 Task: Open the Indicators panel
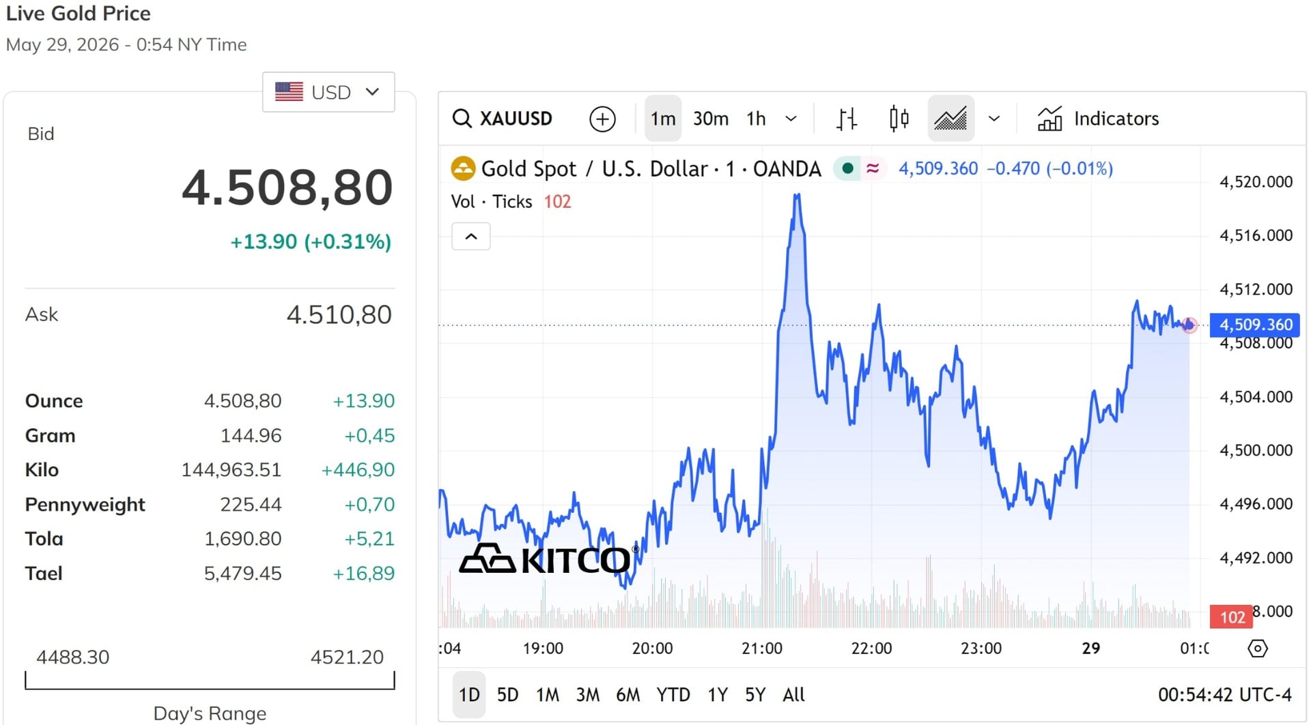point(1098,119)
